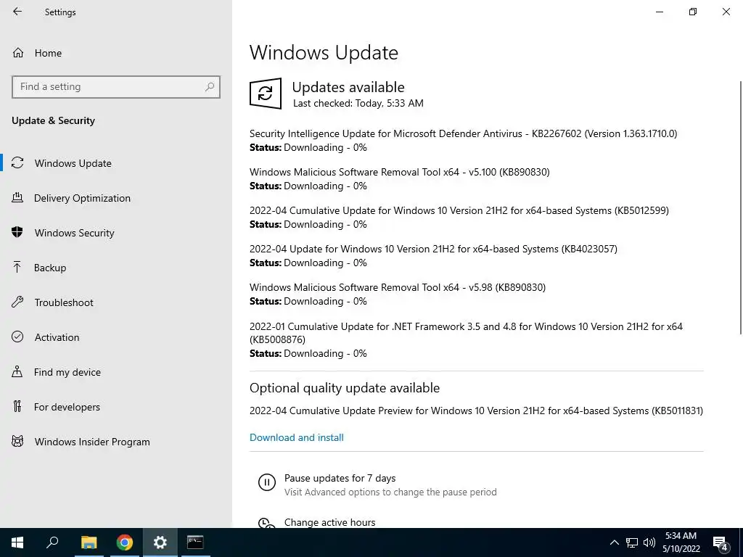Open the notification center icon
Image resolution: width=743 pixels, height=557 pixels.
[x=721, y=543]
